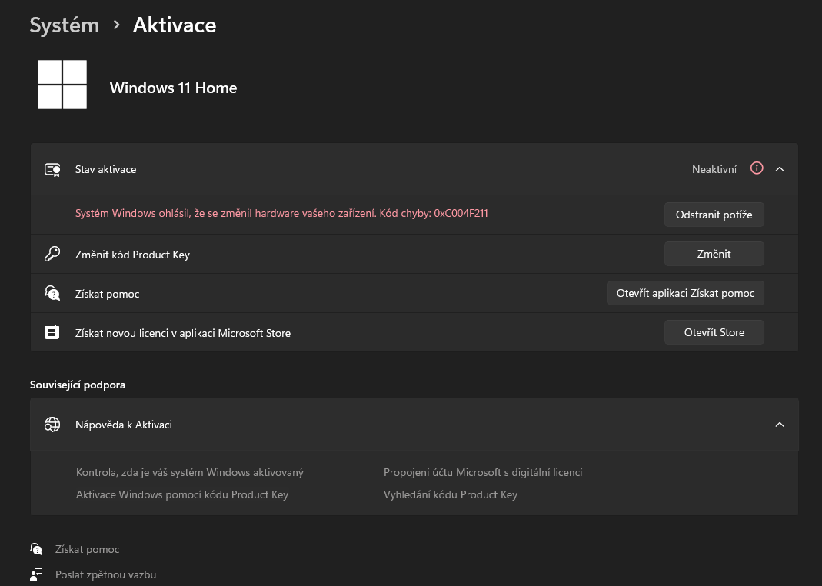Click the feedback icon beside Poslat zpětnou vazbu
The height and width of the screenshot is (586, 822).
[36, 574]
